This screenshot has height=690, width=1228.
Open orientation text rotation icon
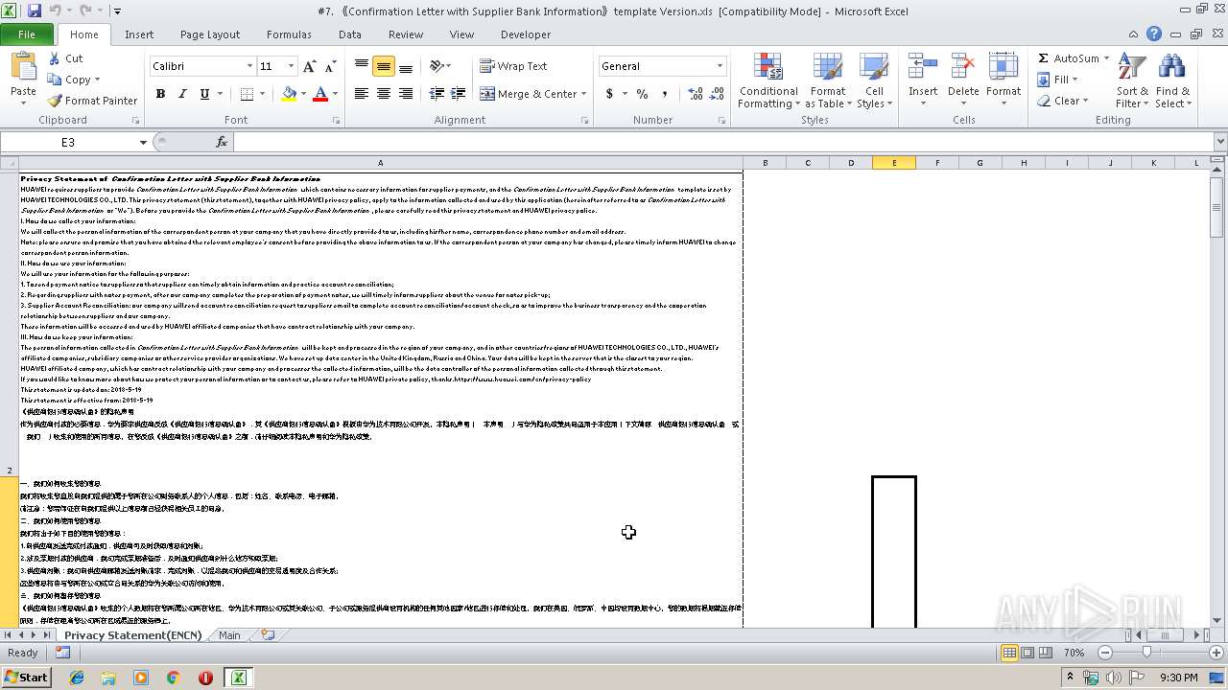[x=437, y=66]
